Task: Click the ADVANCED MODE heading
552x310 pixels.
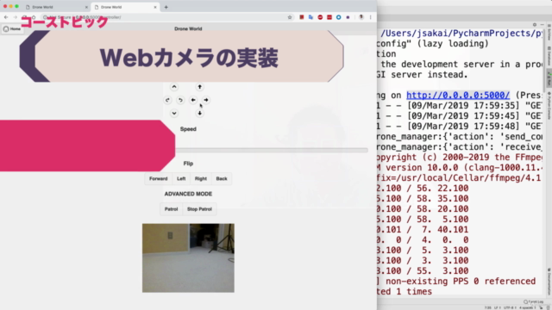Action: [x=188, y=194]
